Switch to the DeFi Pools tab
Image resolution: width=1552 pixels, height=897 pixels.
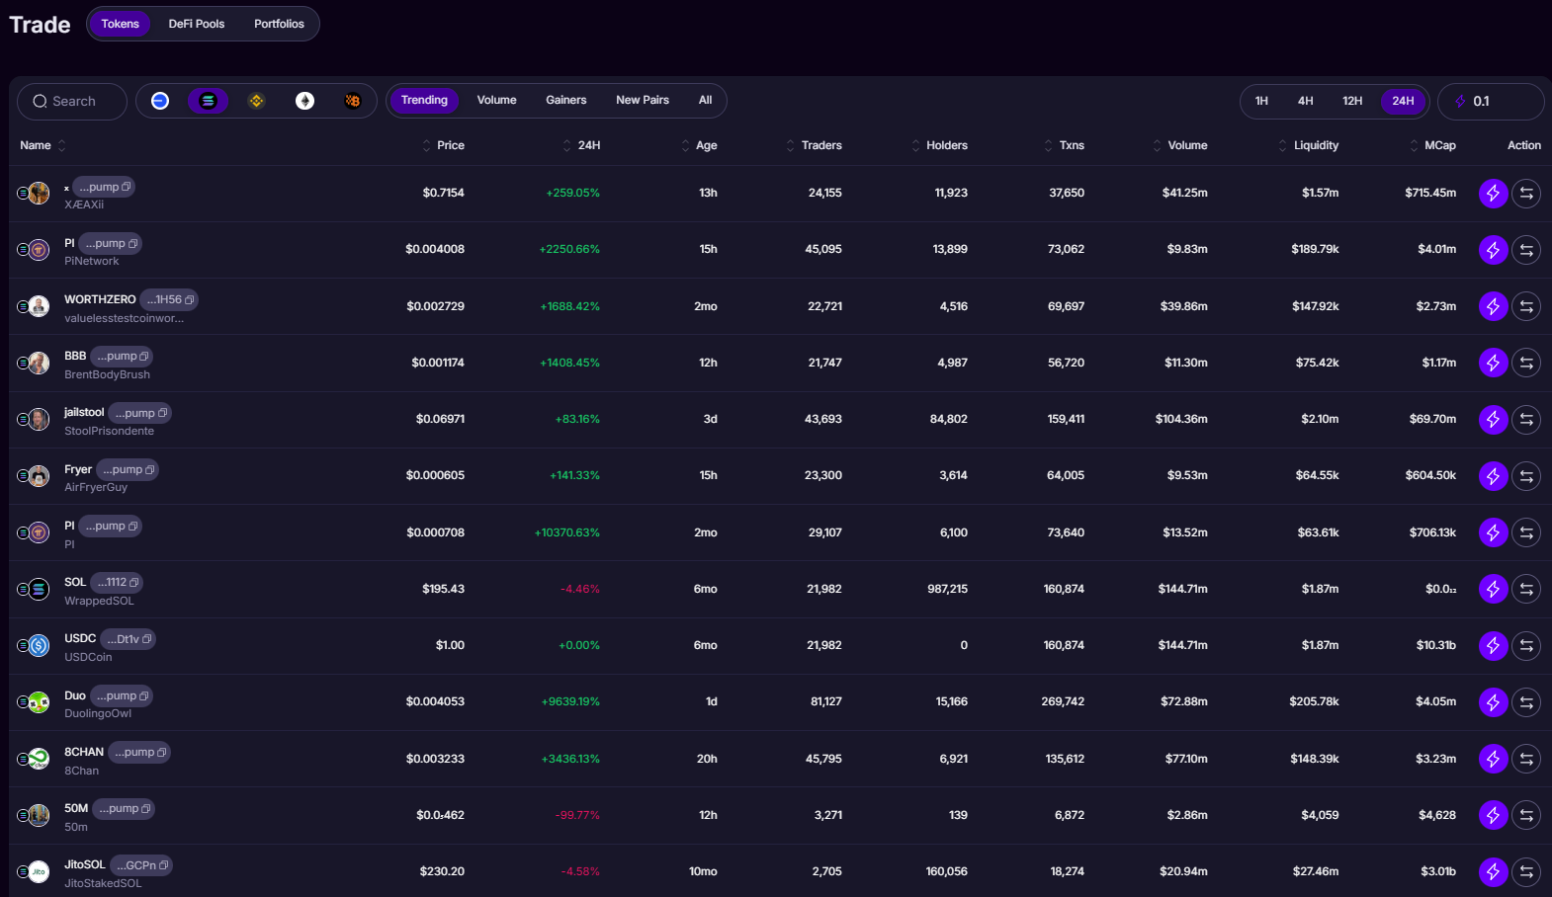[x=197, y=24]
